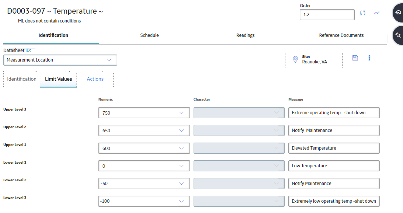The image size is (403, 213).
Task: Edit the Lower Level 2 'Notify Maintenance' message
Action: click(x=334, y=184)
